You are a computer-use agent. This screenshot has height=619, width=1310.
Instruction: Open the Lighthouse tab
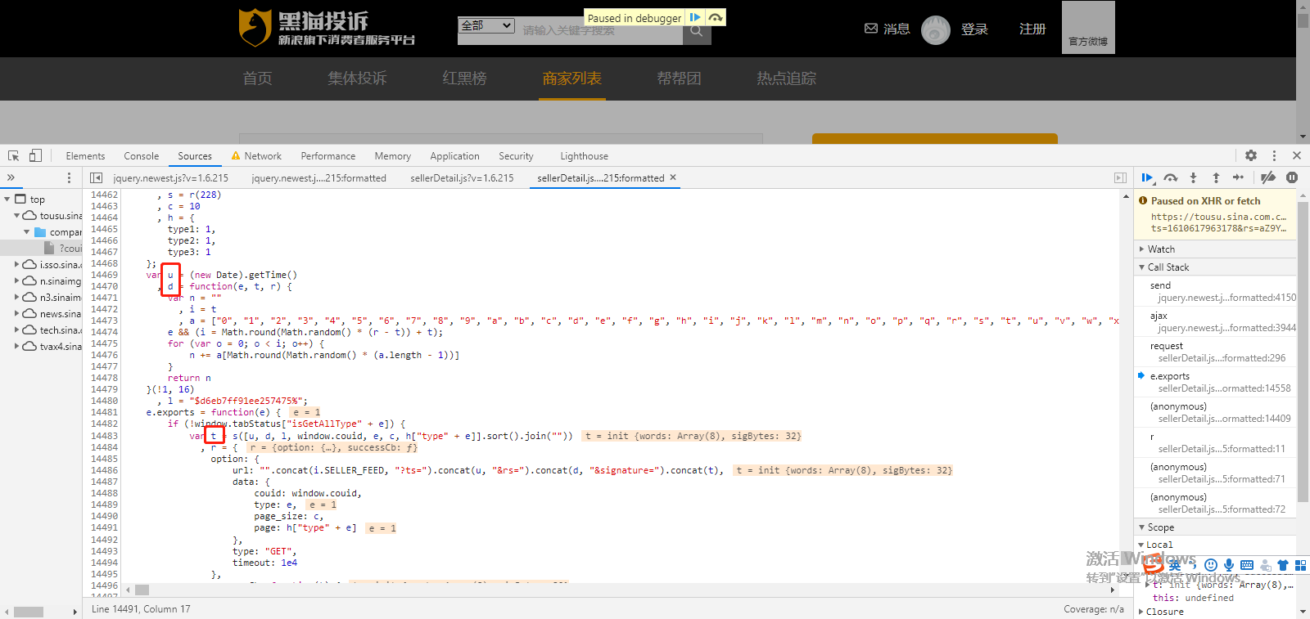584,156
